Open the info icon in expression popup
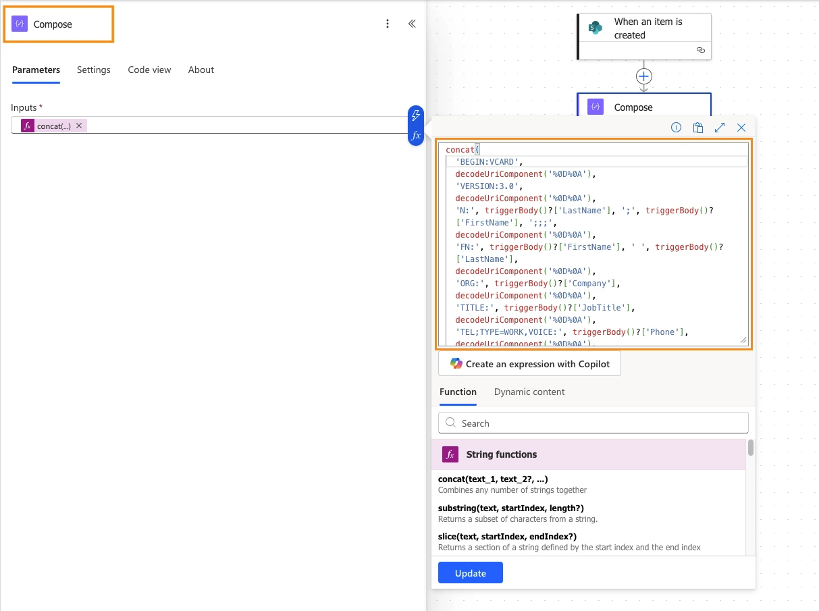 click(676, 128)
